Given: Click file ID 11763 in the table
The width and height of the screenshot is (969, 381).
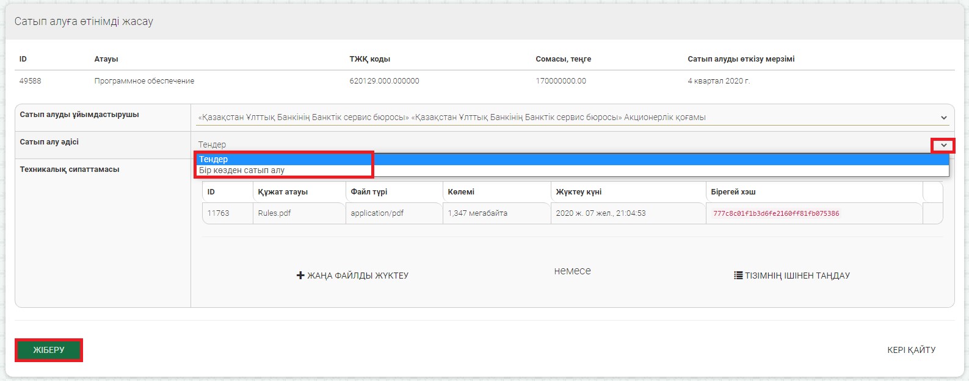Looking at the screenshot, I should coord(218,213).
